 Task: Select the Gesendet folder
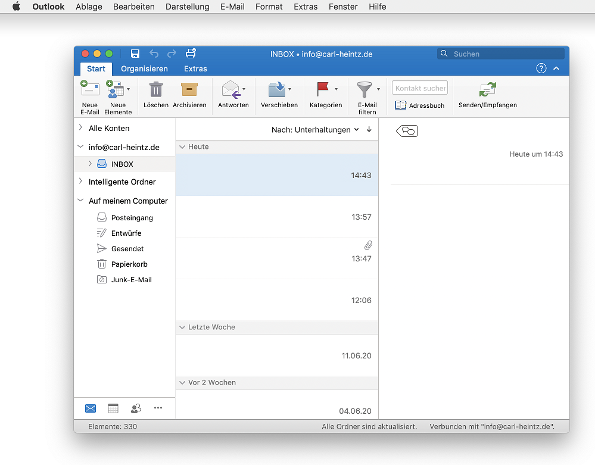[x=125, y=249]
